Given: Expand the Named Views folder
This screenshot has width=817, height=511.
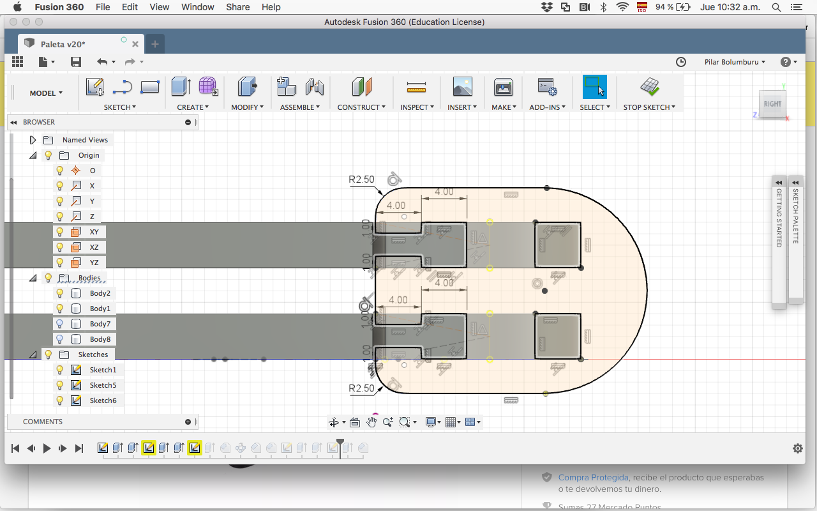Looking at the screenshot, I should pyautogui.click(x=33, y=140).
